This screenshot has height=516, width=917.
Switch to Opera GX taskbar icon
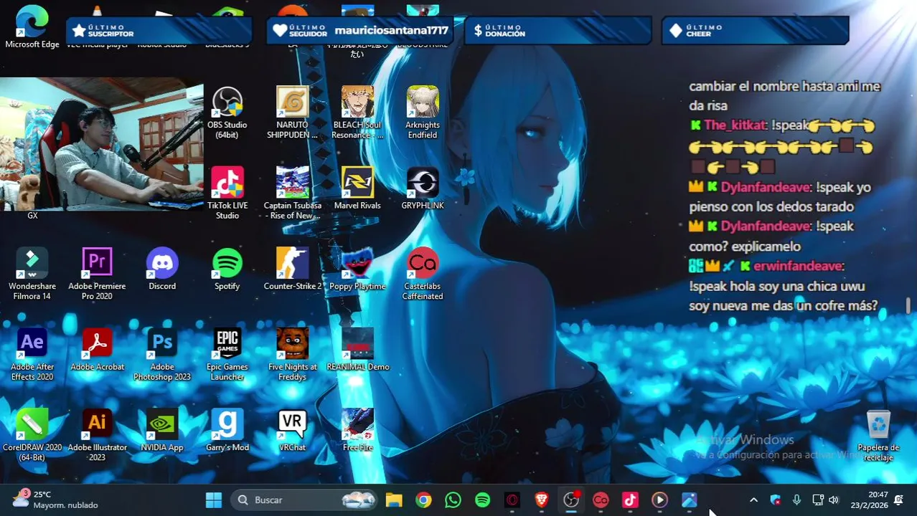click(512, 500)
